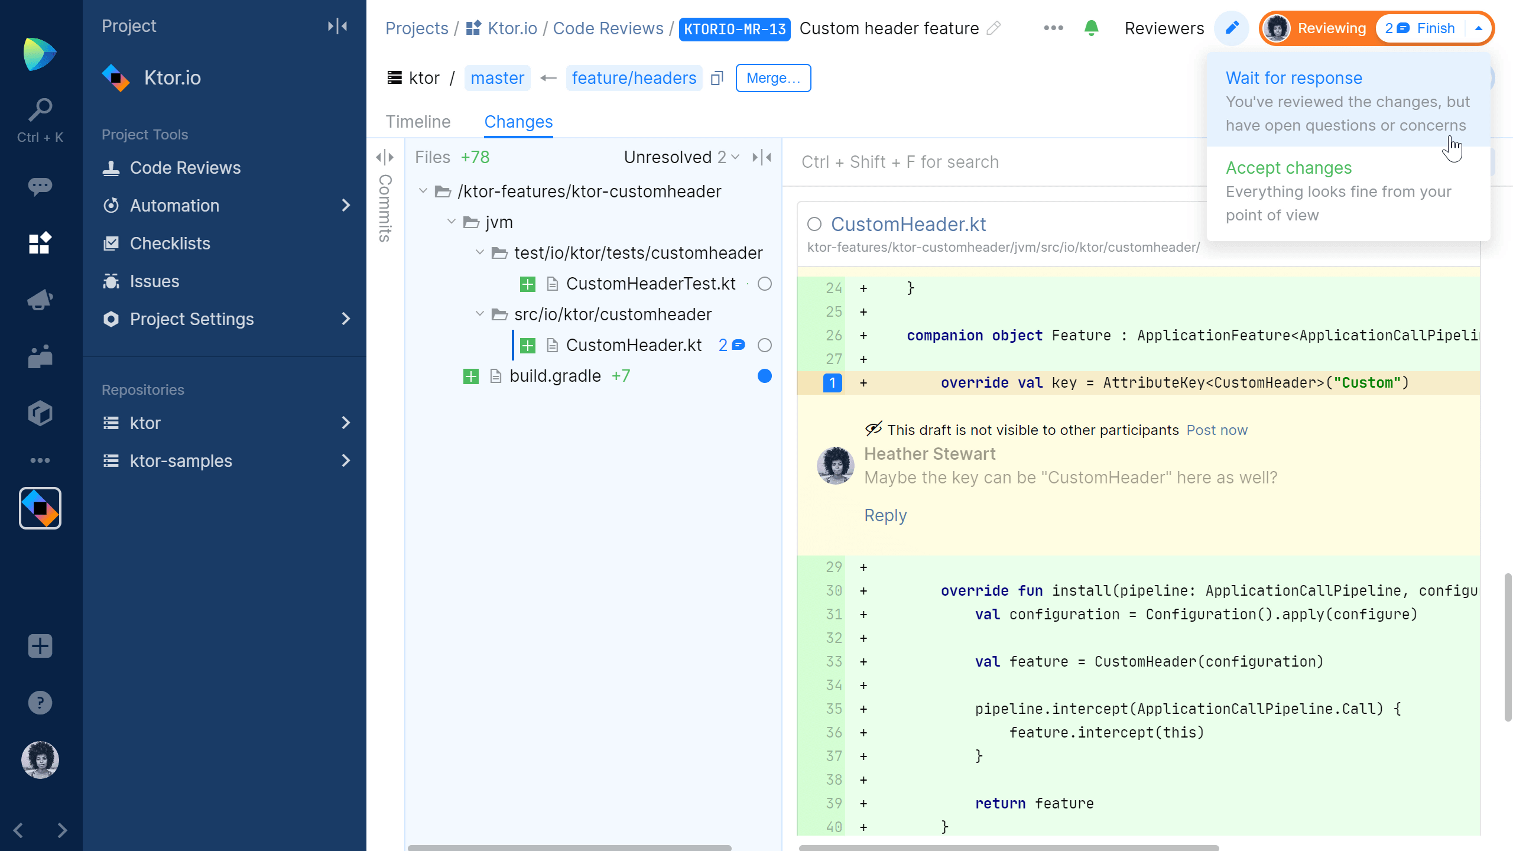Viewport: 1513px width, 851px height.
Task: Edit reviewers with blue pencil button
Action: (1232, 28)
